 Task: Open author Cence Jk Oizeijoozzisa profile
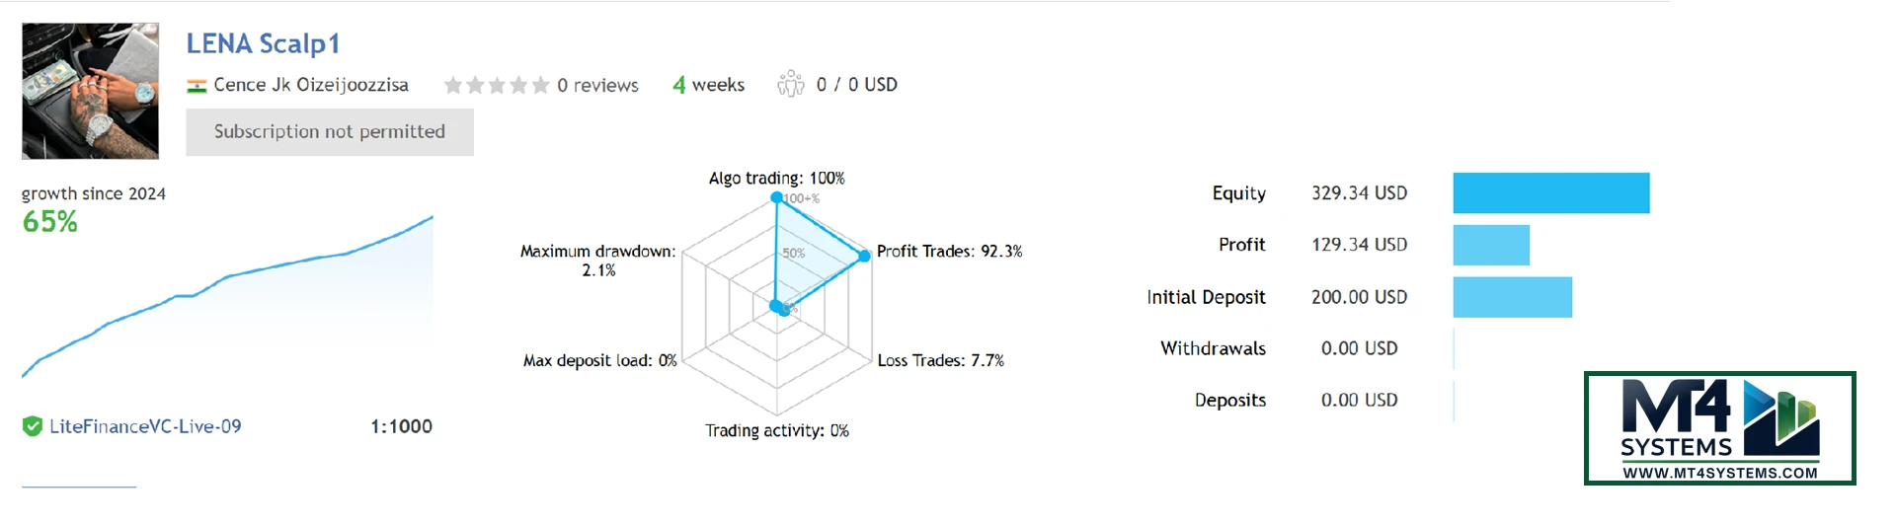(x=311, y=85)
